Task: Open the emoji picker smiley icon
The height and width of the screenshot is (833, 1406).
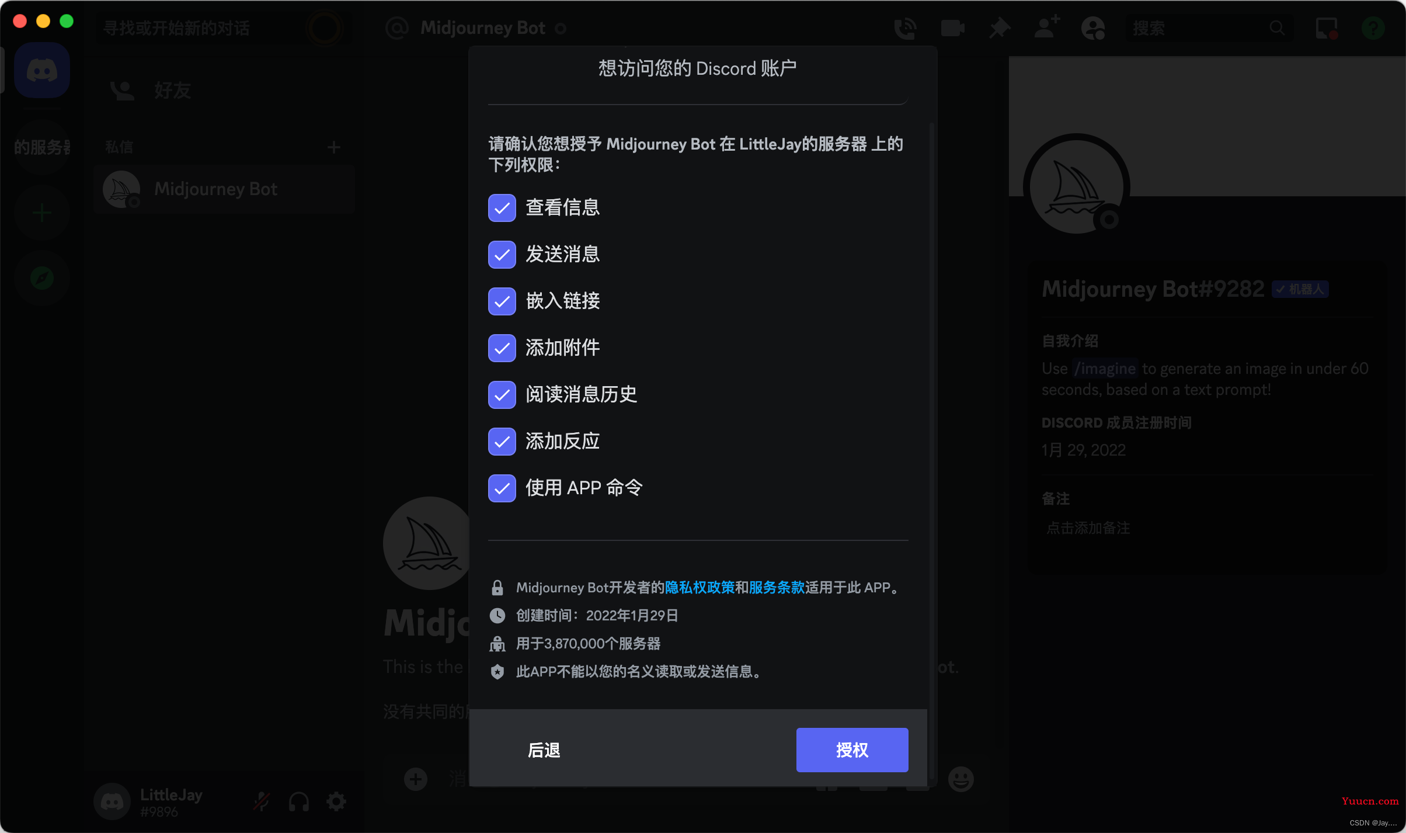Action: (x=960, y=779)
